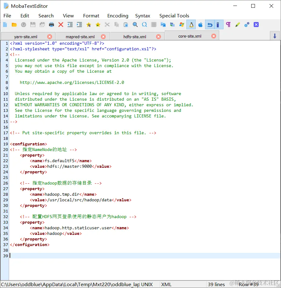Click hadoop.http.staticuser.user name text
Screen dimensions: 281x288
78,228
